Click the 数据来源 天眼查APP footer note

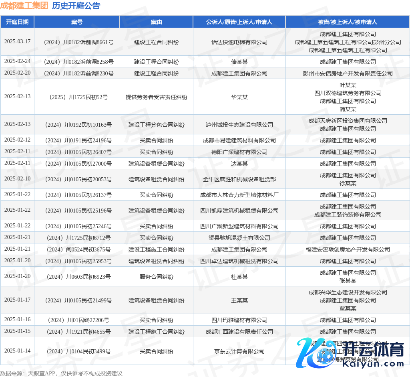pos(61,373)
